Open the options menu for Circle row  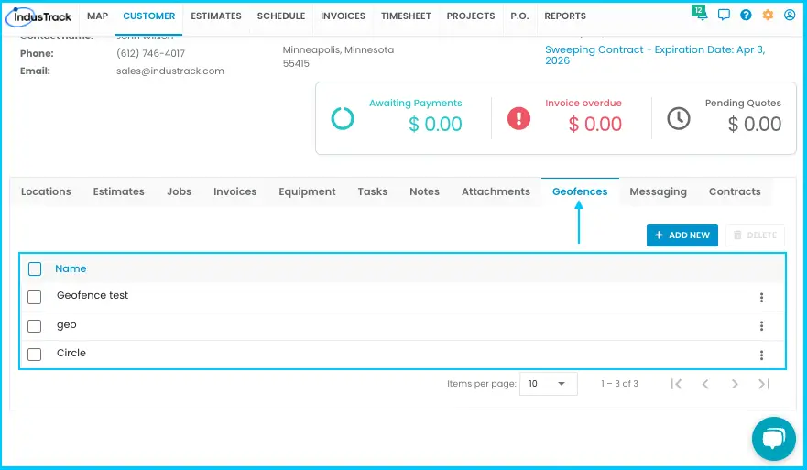[x=762, y=355]
